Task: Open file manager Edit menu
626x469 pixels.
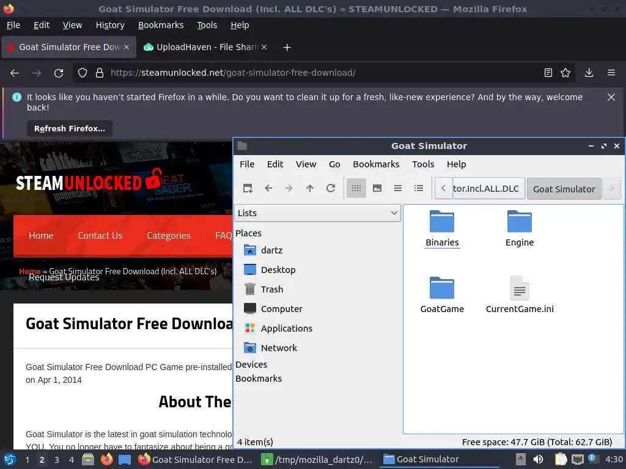Action: point(275,164)
